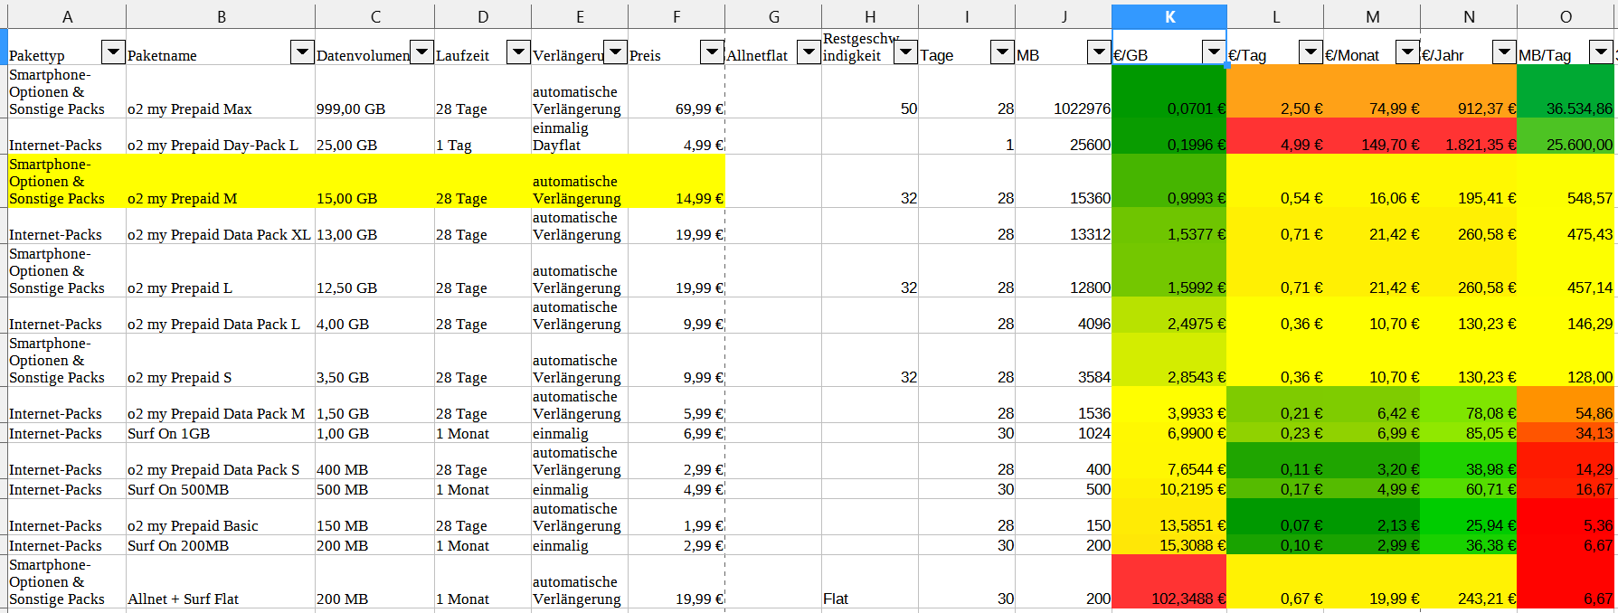Open the MB/Tag filter dropdown
The width and height of the screenshot is (1618, 613).
point(1601,52)
